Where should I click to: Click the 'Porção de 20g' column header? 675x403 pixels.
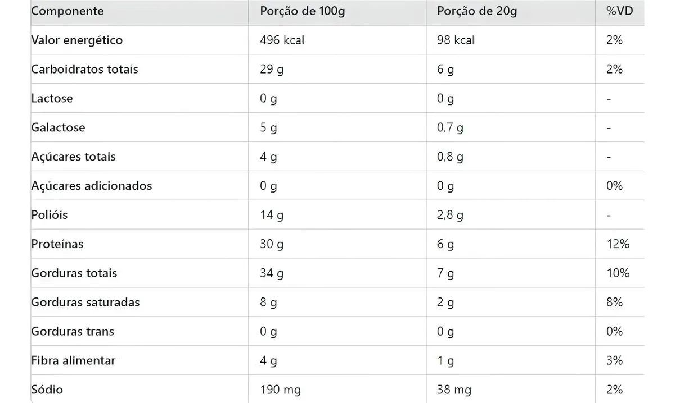click(477, 11)
